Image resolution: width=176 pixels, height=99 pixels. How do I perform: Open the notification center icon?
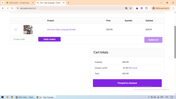click(x=172, y=97)
